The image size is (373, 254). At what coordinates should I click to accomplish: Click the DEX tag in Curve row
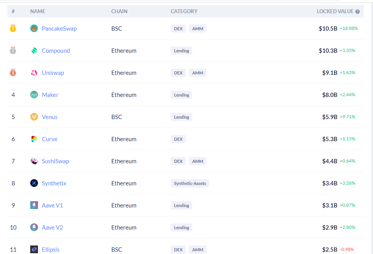point(178,139)
